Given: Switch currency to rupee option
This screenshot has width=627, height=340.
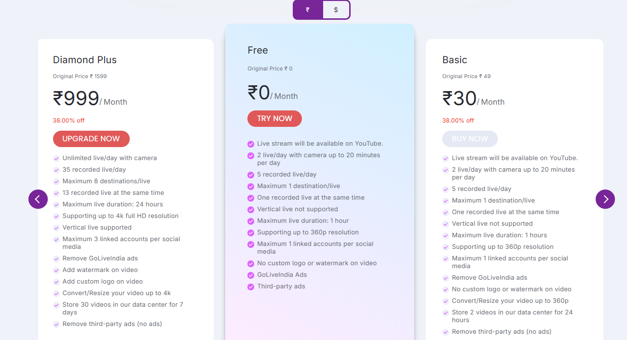Looking at the screenshot, I should (308, 10).
